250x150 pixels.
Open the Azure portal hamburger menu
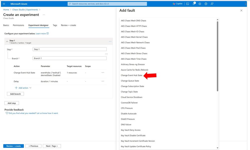click(x=4, y=4)
